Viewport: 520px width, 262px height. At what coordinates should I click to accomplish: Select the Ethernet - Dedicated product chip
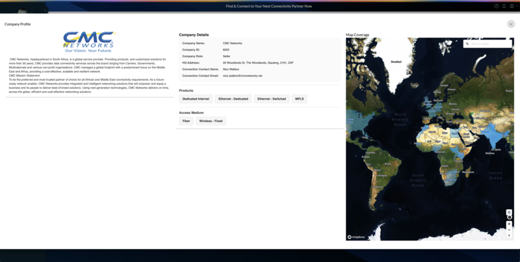(233, 99)
